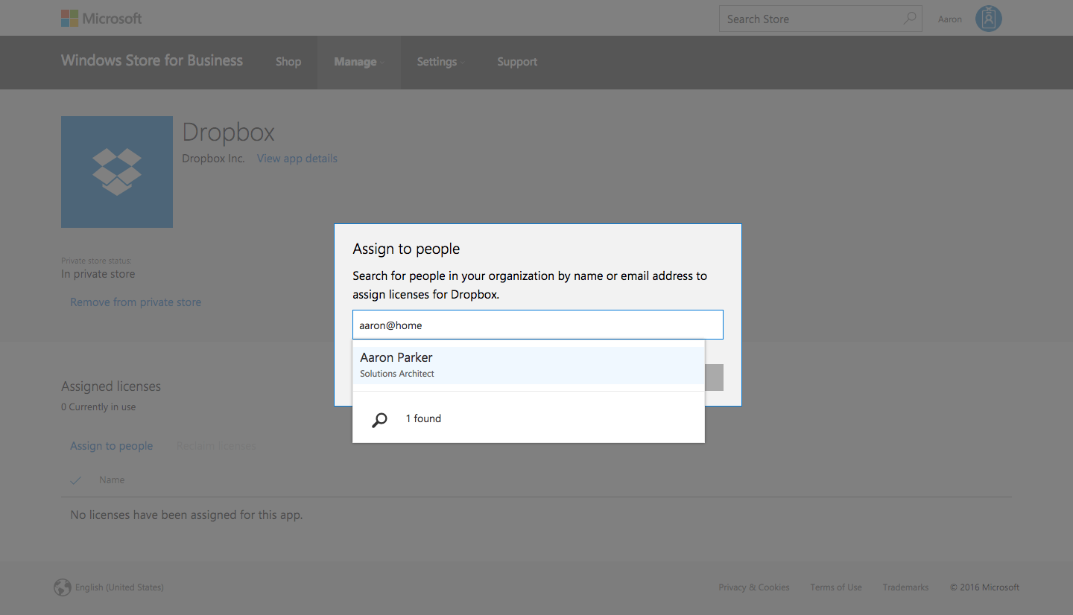Click the magnifier icon beside 1 found
The height and width of the screenshot is (615, 1073).
point(379,420)
